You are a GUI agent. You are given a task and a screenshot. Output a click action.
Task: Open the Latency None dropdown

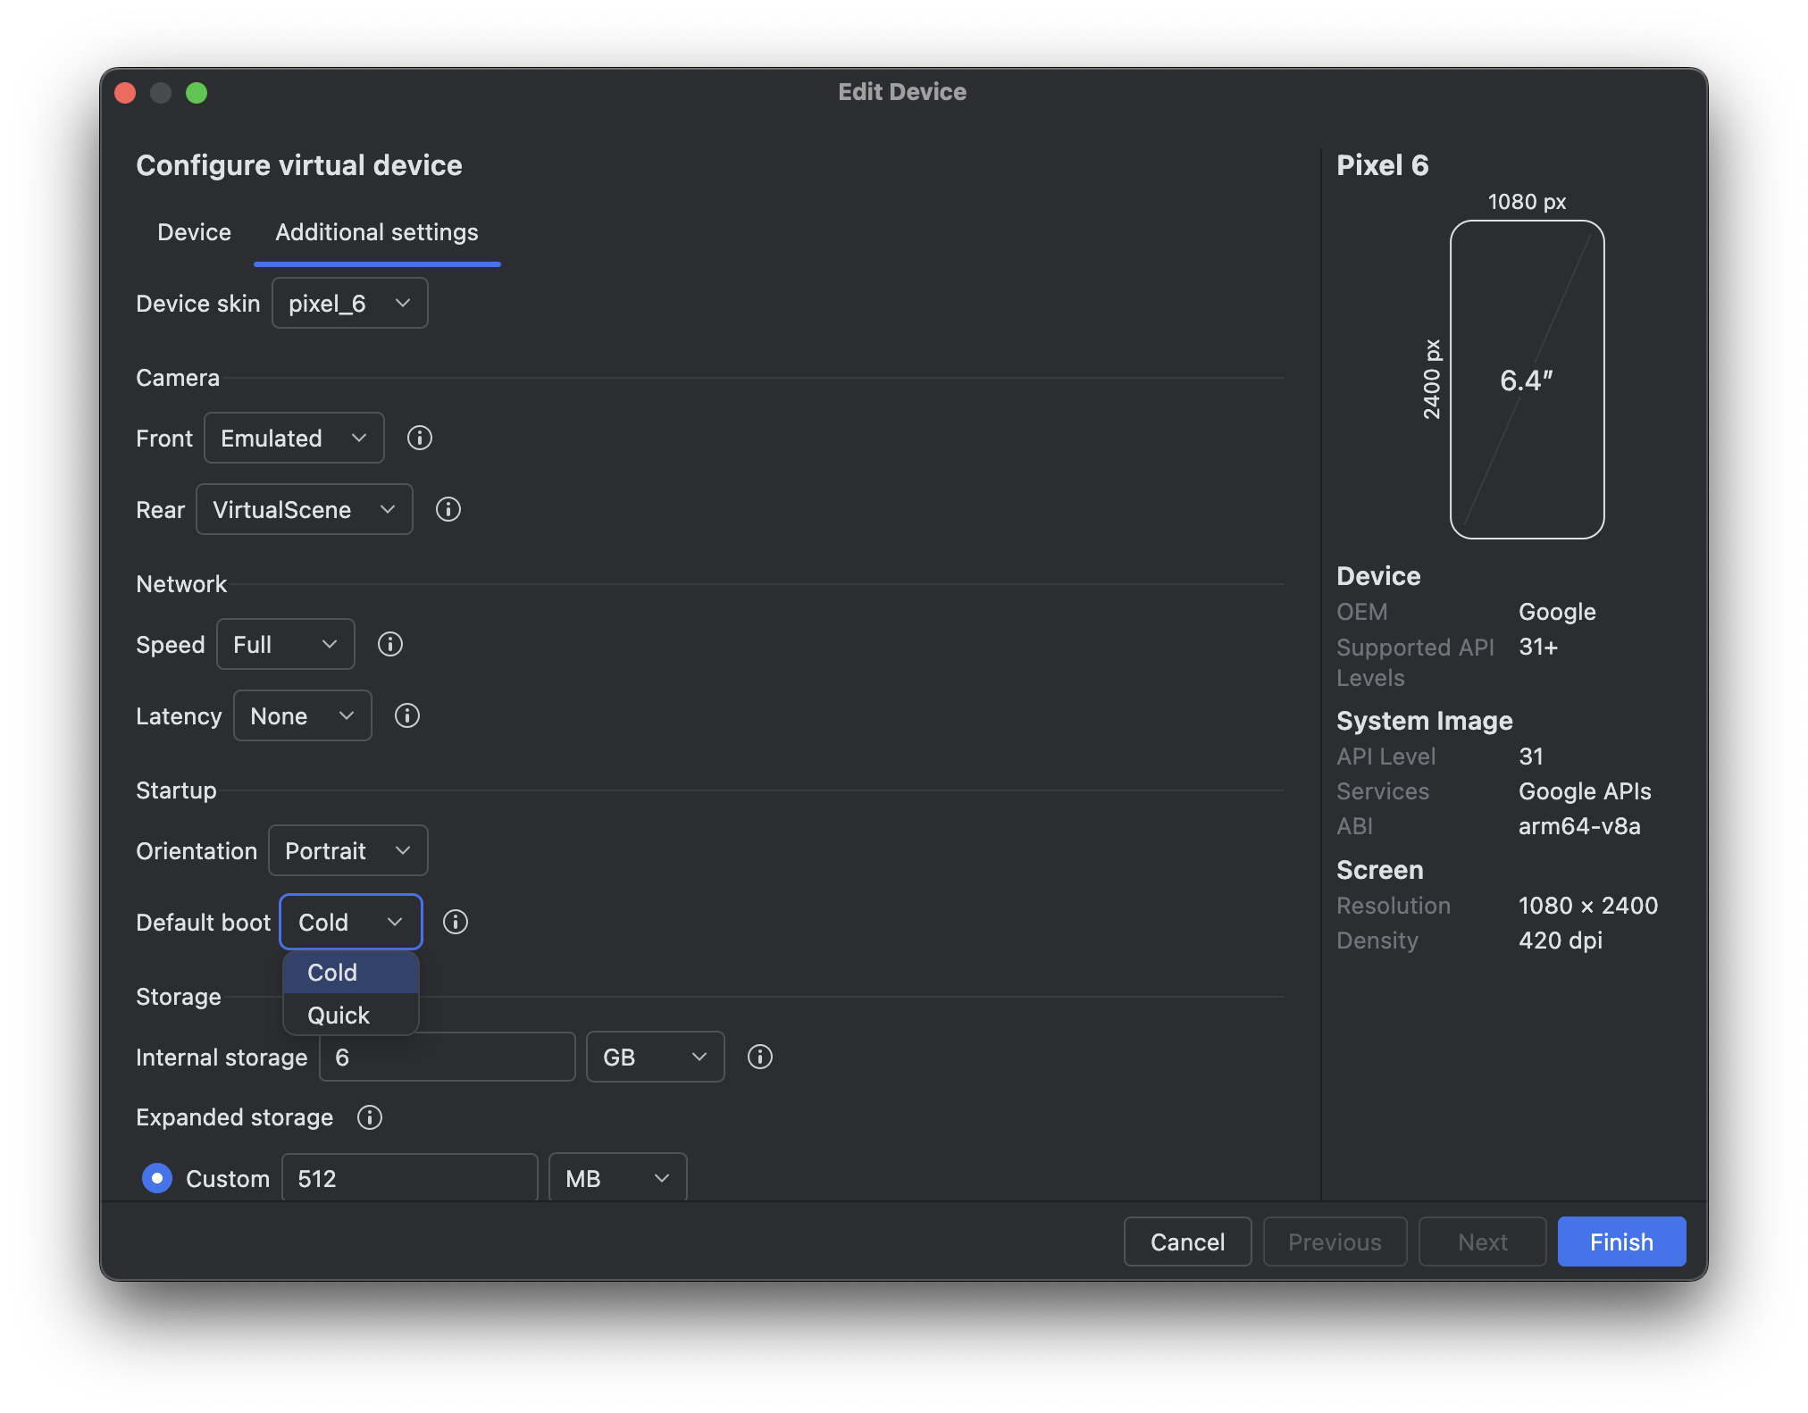pos(303,715)
